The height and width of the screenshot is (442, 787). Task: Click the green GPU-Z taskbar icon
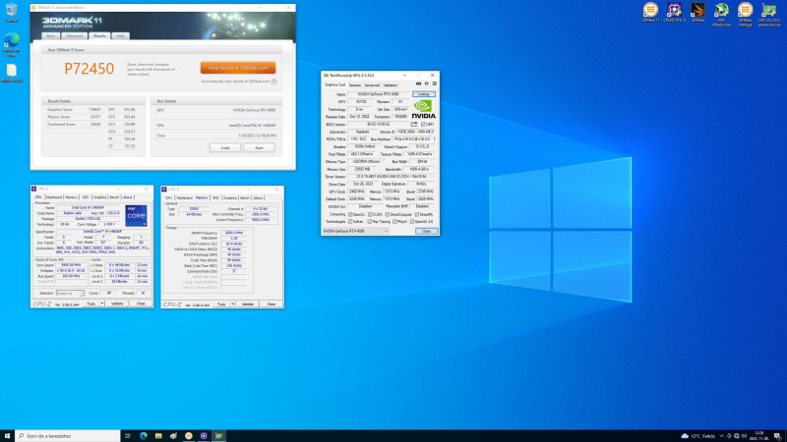tap(218, 436)
